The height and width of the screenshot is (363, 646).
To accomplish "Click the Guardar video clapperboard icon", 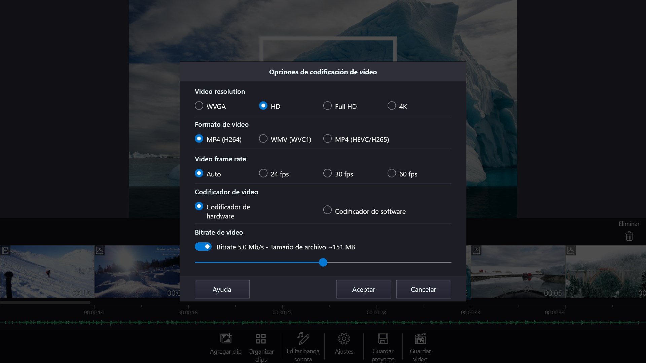I will tap(420, 338).
